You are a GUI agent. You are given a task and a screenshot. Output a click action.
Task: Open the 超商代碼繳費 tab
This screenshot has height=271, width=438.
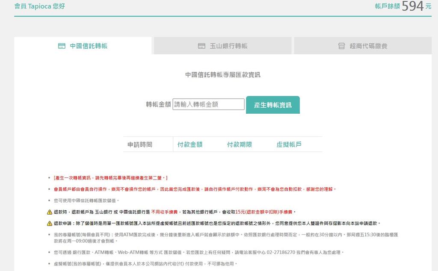tap(363, 46)
